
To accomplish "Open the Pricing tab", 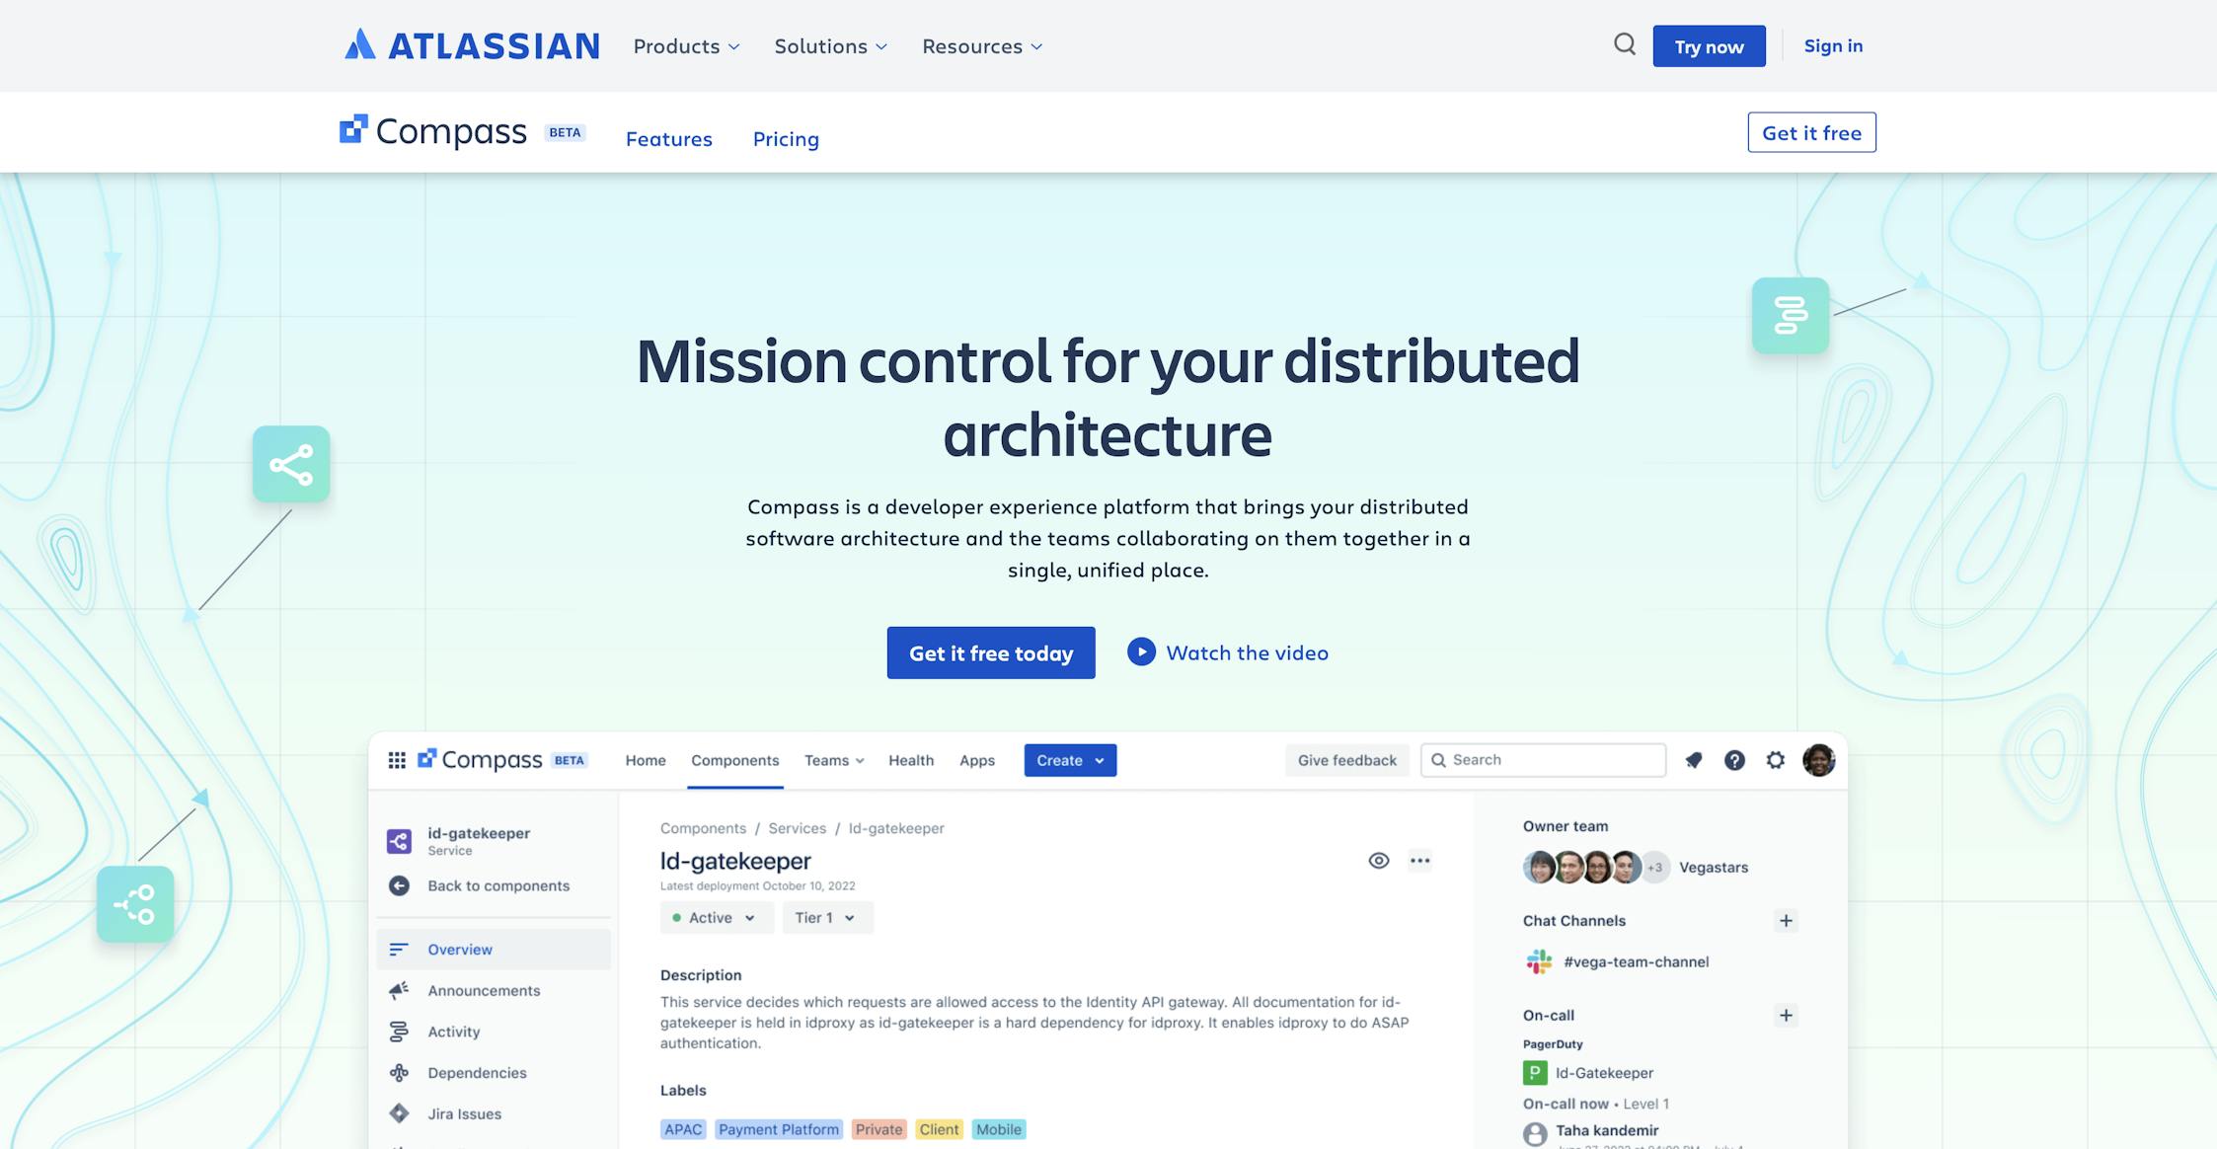I will pos(786,139).
